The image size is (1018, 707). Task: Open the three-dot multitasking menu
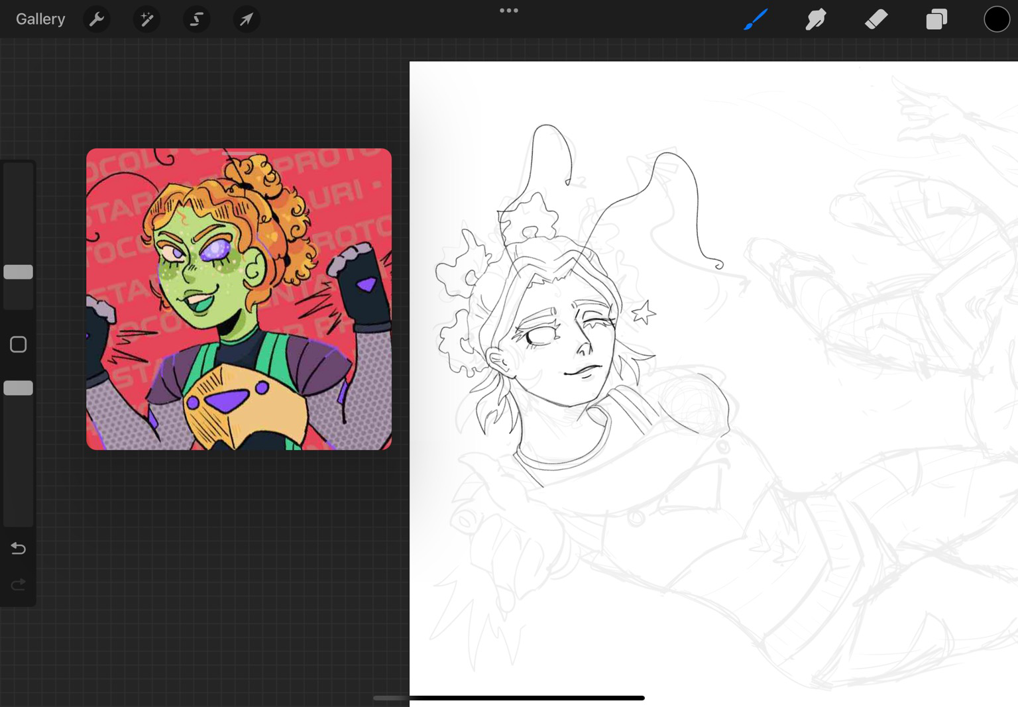click(x=509, y=11)
